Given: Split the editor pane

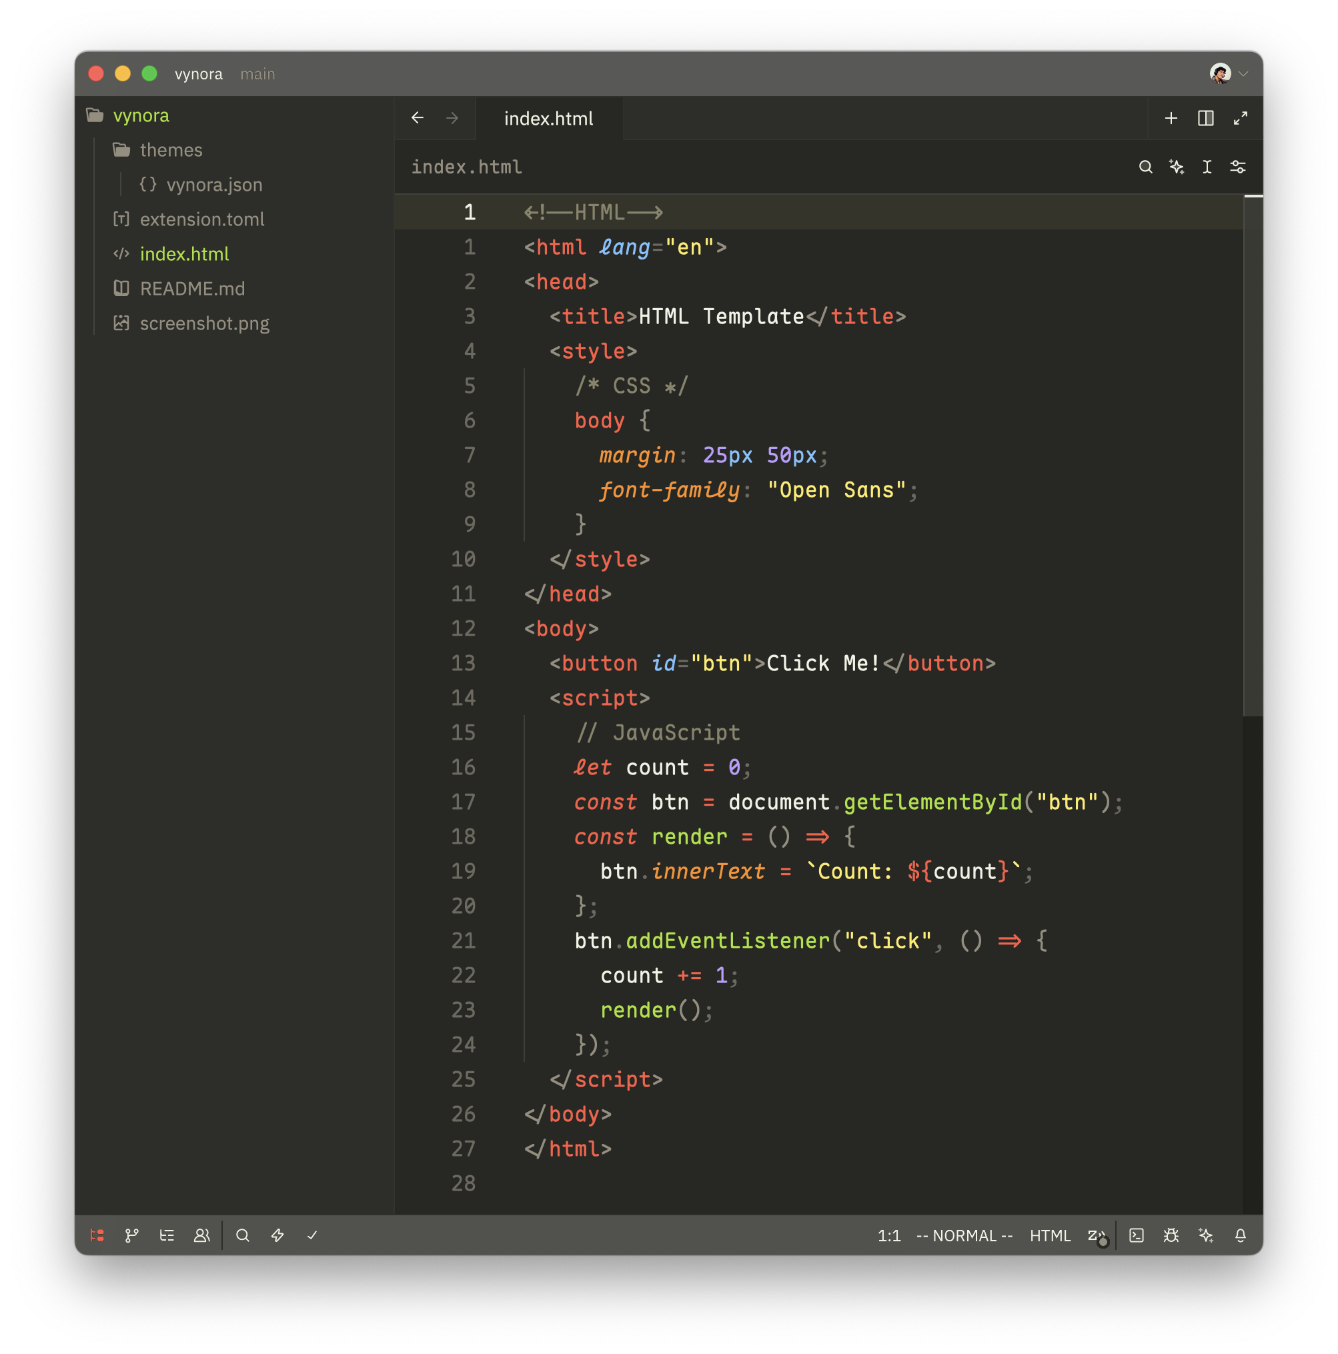Looking at the screenshot, I should [1205, 118].
